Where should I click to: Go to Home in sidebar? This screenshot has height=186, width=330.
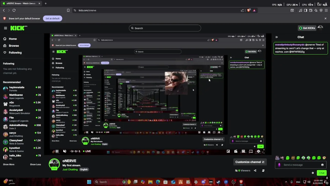(10, 39)
